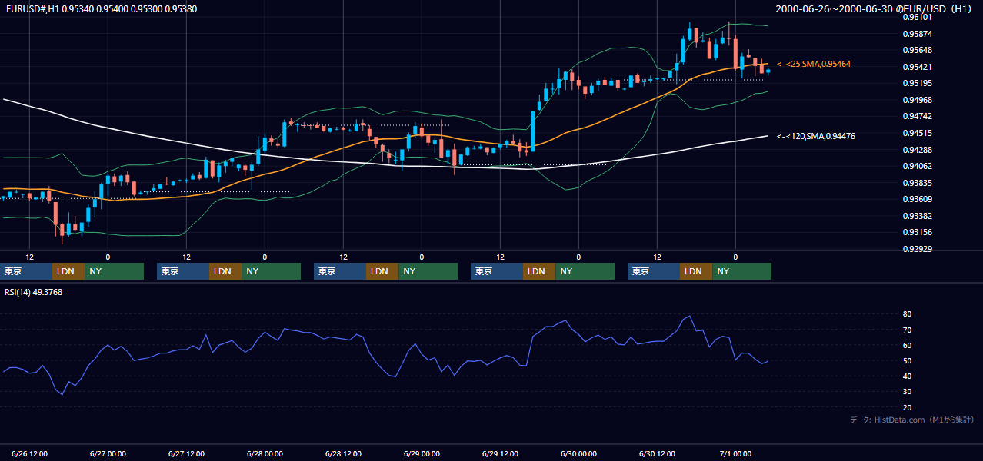Click price axis value 0.94062
The height and width of the screenshot is (461, 983).
point(919,166)
